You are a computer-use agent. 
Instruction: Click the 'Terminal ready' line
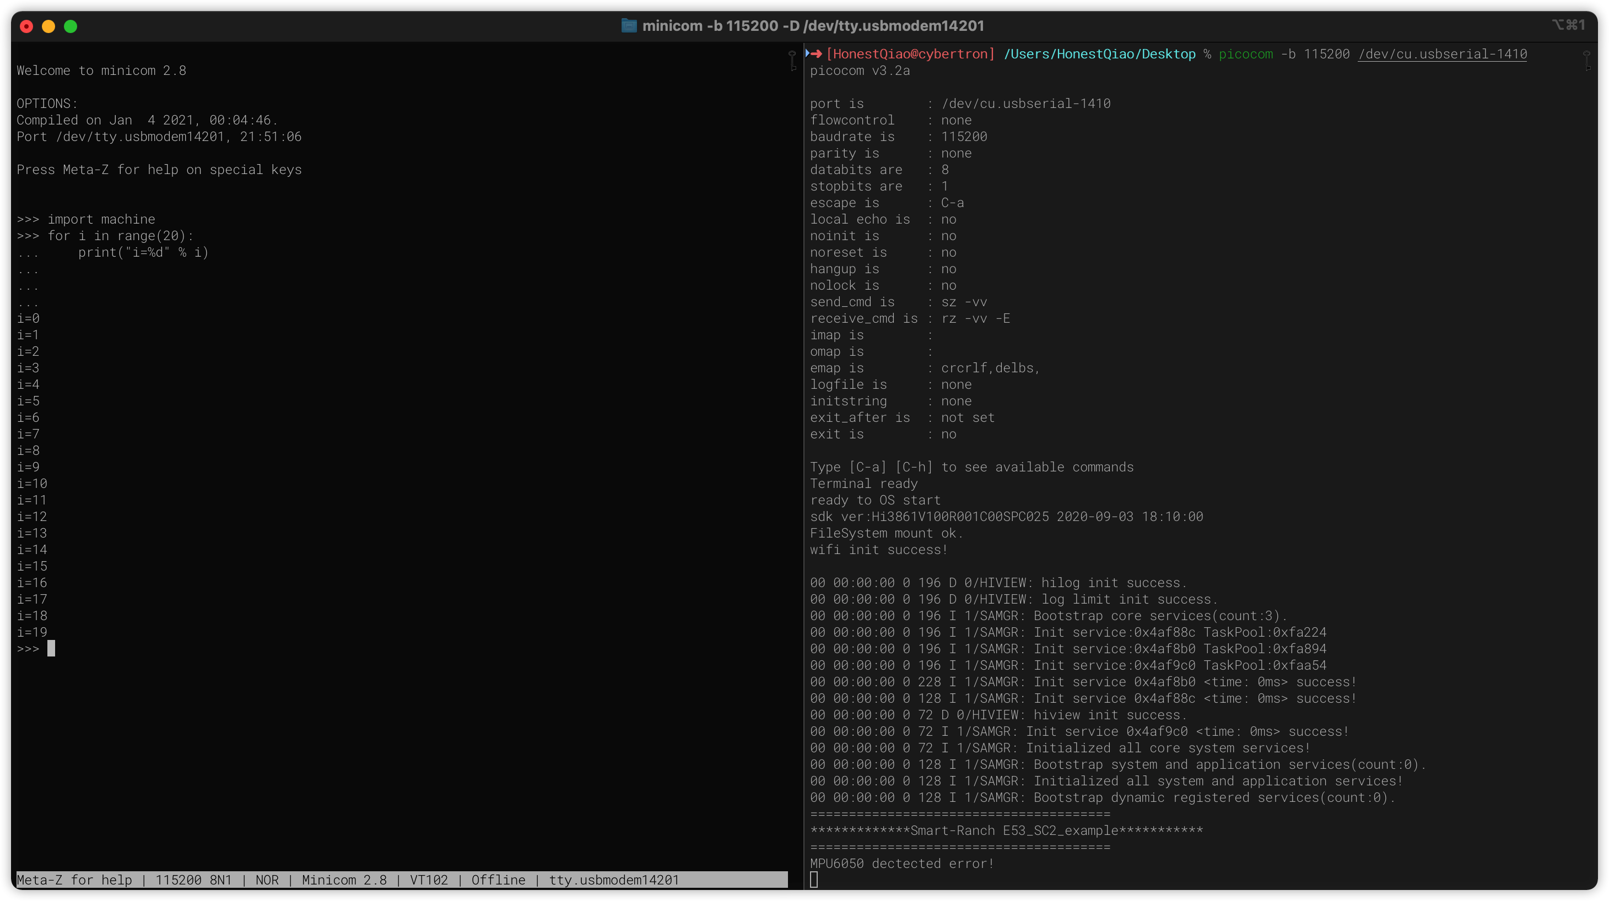point(864,484)
